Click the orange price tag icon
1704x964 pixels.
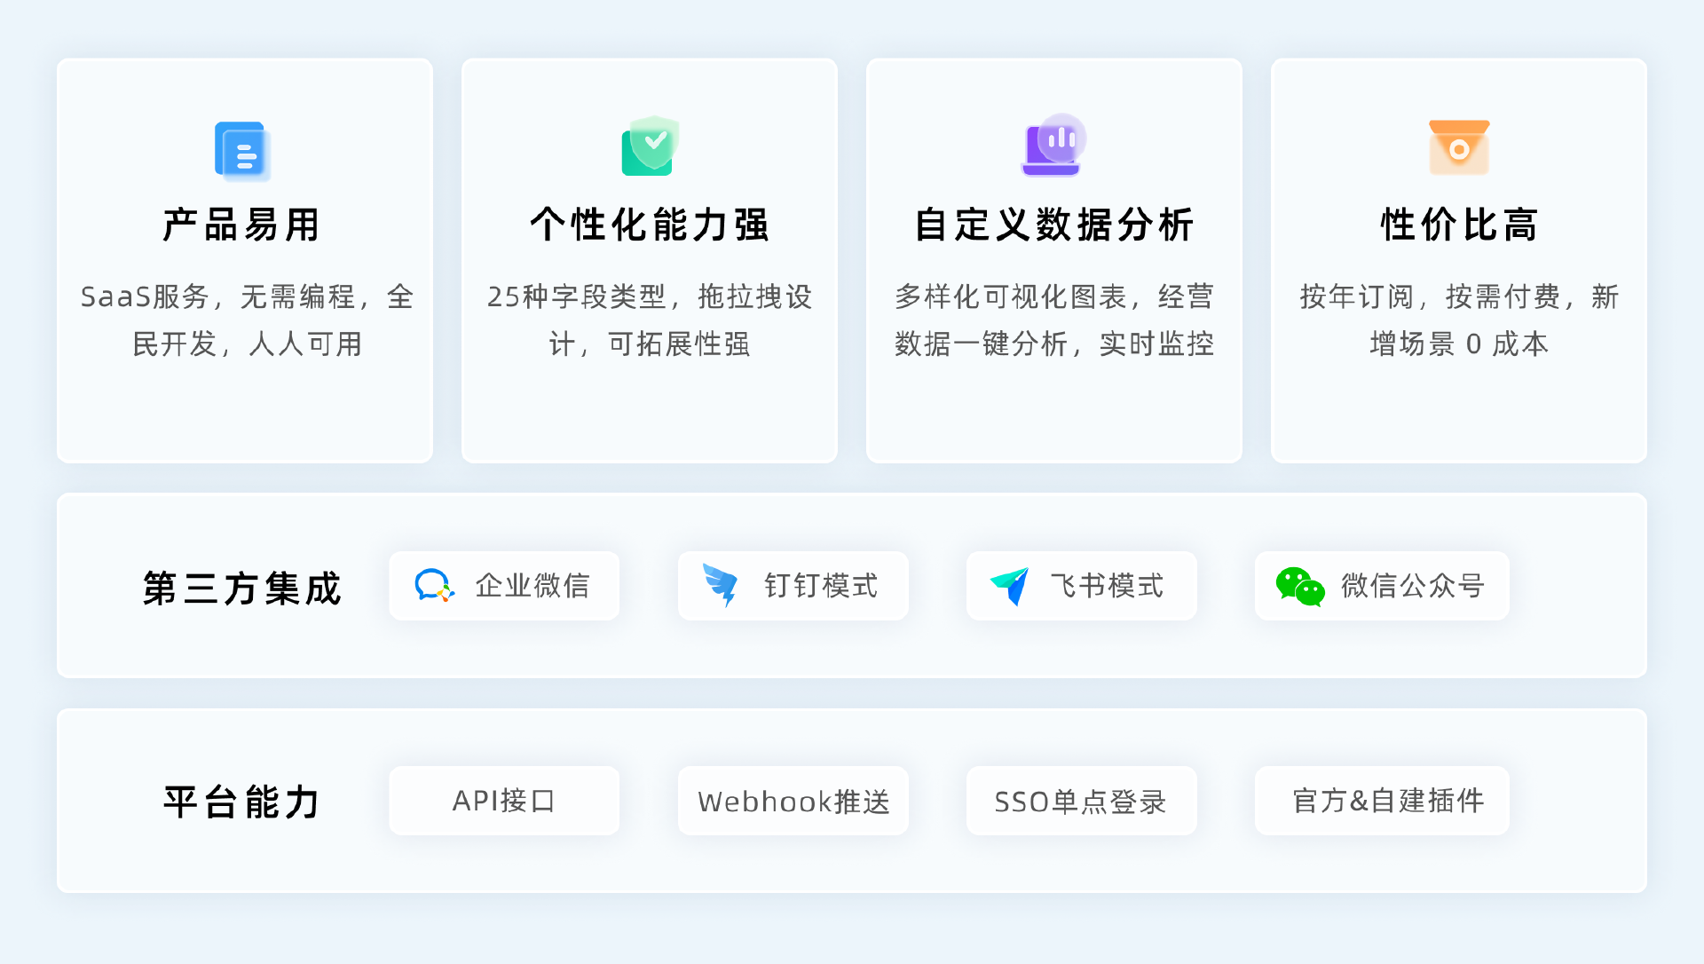click(1459, 147)
